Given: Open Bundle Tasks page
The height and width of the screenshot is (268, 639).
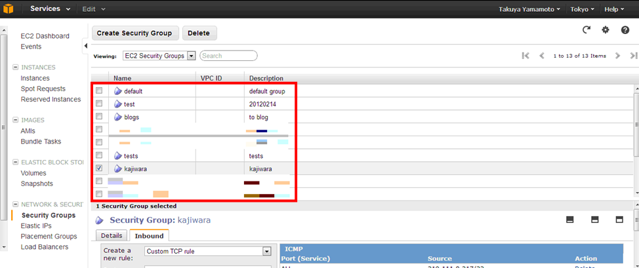Looking at the screenshot, I should (x=41, y=142).
